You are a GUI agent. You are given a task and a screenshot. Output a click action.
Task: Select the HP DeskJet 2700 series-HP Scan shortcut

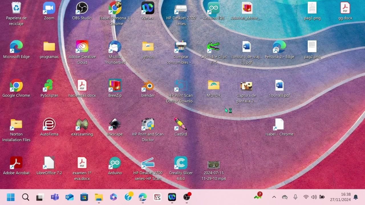pyautogui.click(x=148, y=169)
